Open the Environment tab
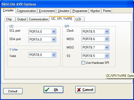This screenshot has width=134, height=100. coord(47,11)
